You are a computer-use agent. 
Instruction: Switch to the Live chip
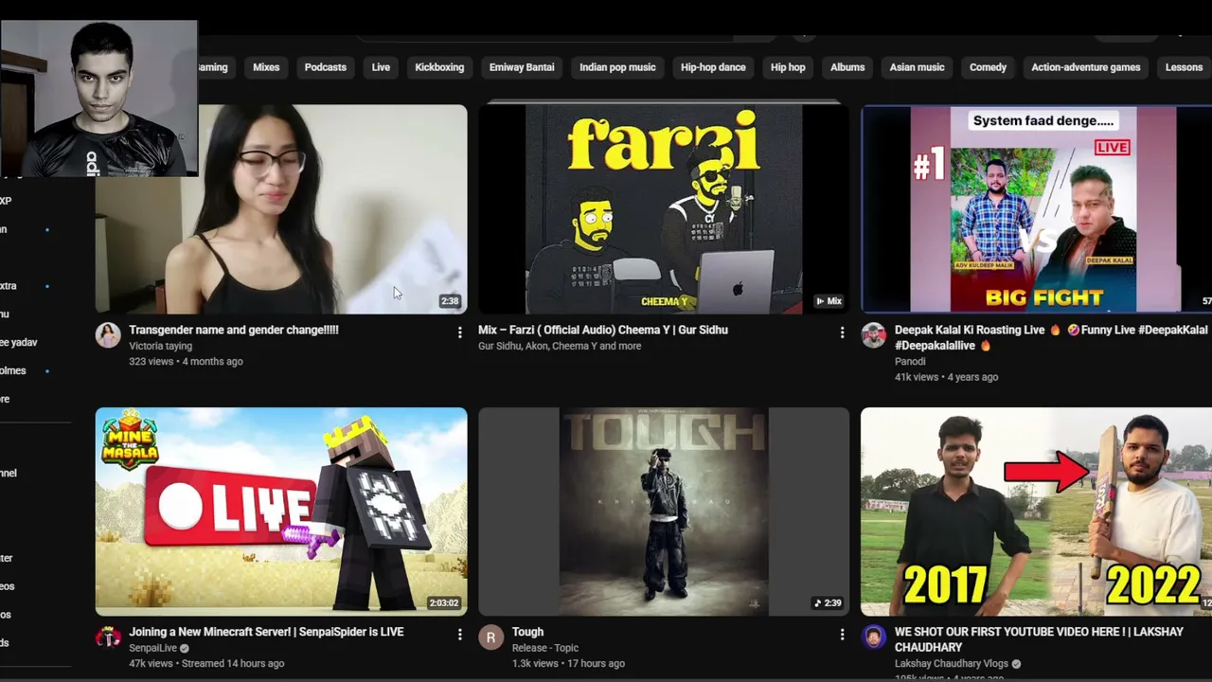(x=381, y=67)
